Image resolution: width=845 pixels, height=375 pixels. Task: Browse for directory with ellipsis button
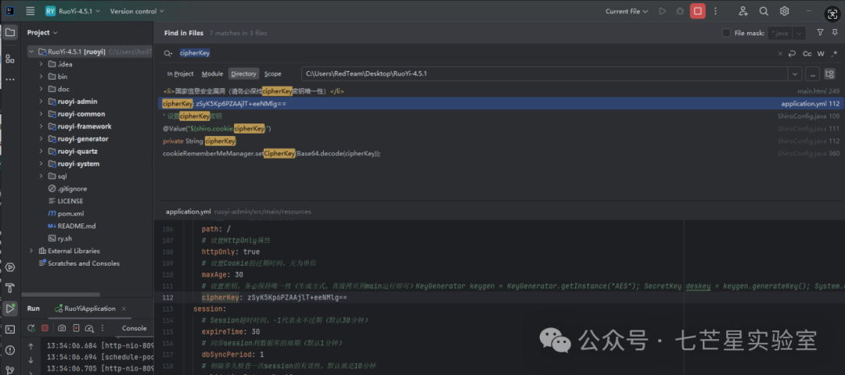pos(814,73)
